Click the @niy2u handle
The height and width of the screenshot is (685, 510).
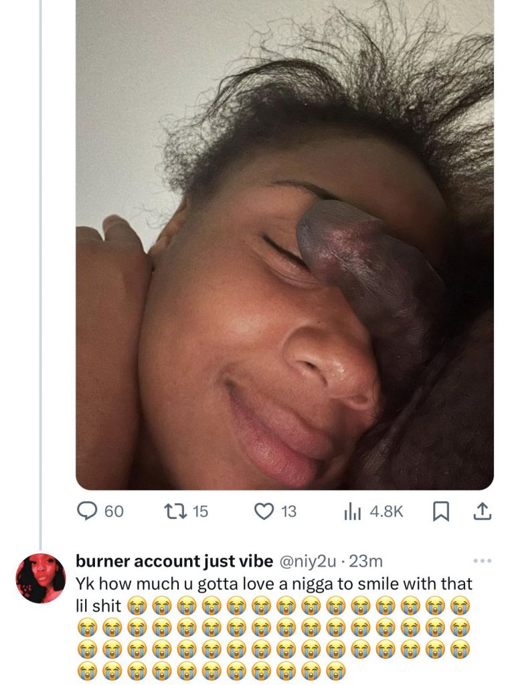pyautogui.click(x=306, y=561)
